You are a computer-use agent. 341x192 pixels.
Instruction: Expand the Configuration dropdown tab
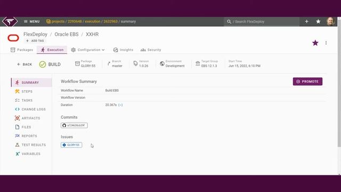88,50
